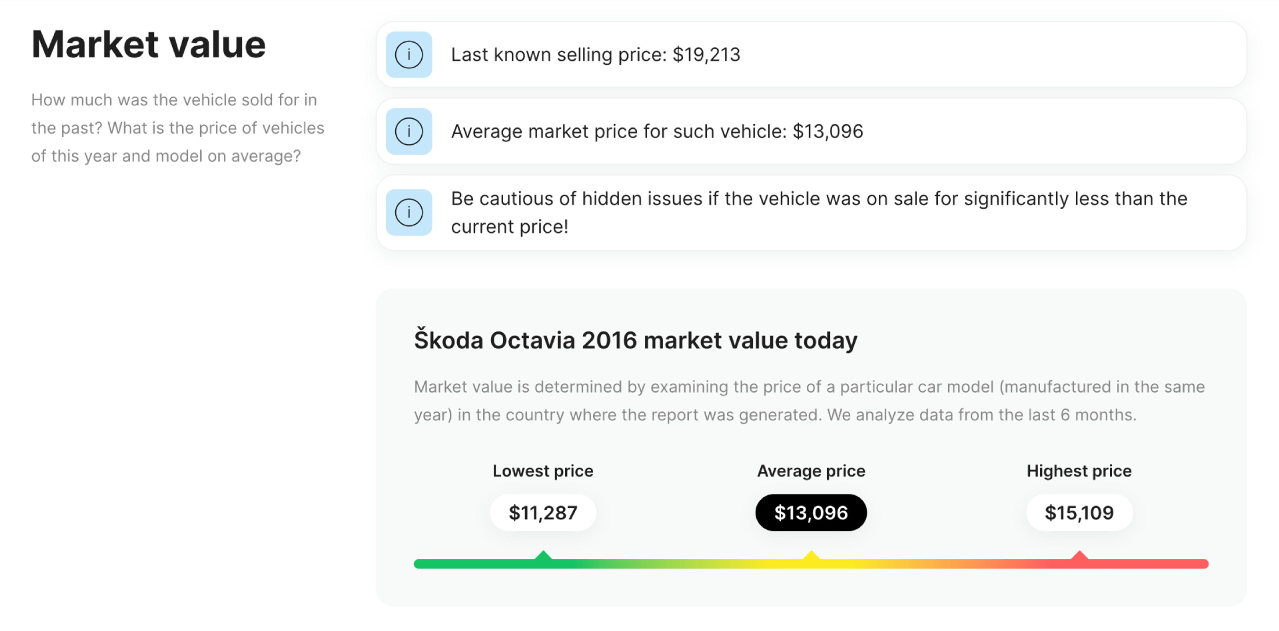Select the $11,287 lowest price pill
This screenshot has width=1279, height=631.
543,512
